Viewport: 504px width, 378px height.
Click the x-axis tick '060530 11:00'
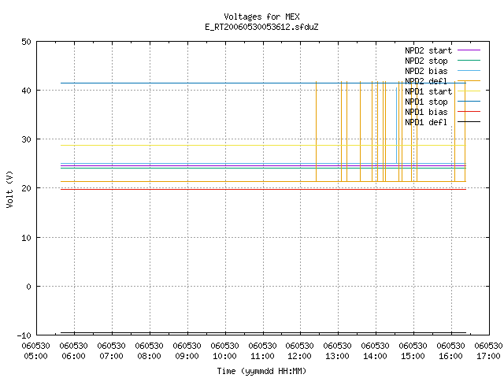click(x=262, y=351)
